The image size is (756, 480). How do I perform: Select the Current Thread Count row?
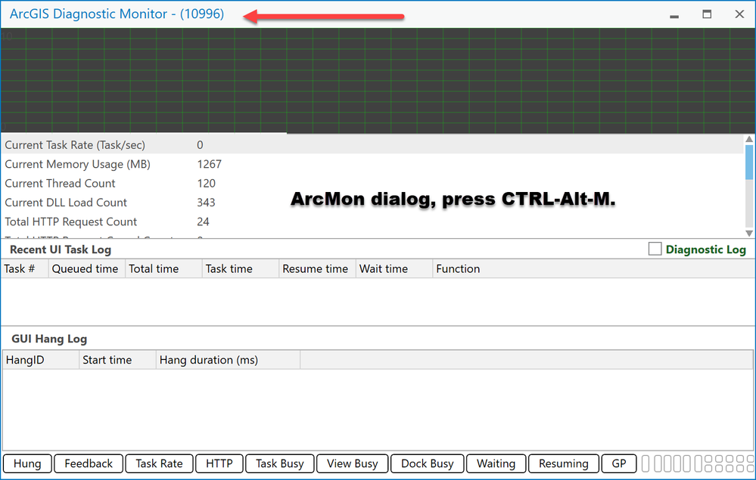(x=372, y=184)
